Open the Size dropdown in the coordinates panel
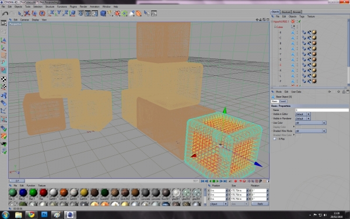The height and width of the screenshot is (219, 350). click(x=239, y=204)
